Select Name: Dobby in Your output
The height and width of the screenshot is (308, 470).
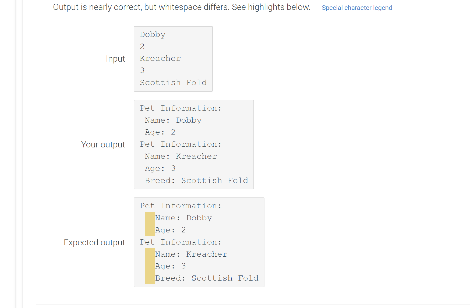[x=173, y=120]
